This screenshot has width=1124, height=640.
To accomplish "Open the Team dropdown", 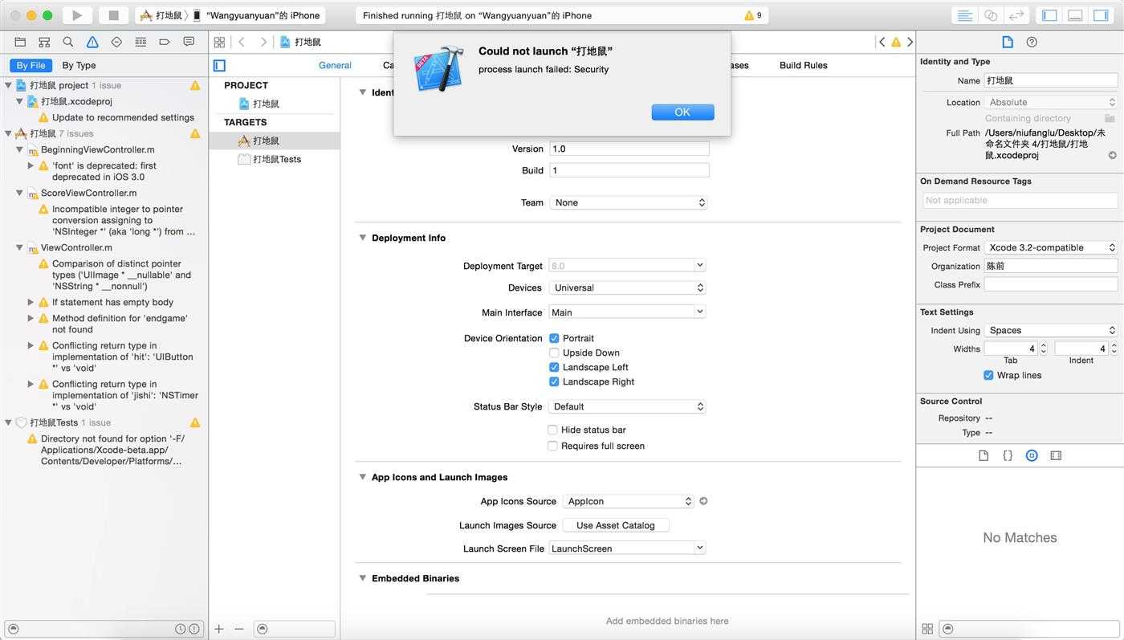I will click(628, 202).
